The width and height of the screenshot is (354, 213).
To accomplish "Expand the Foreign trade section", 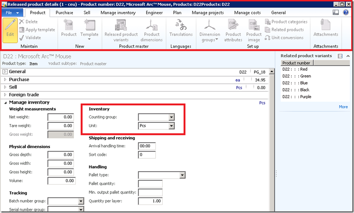I will 5,95.
